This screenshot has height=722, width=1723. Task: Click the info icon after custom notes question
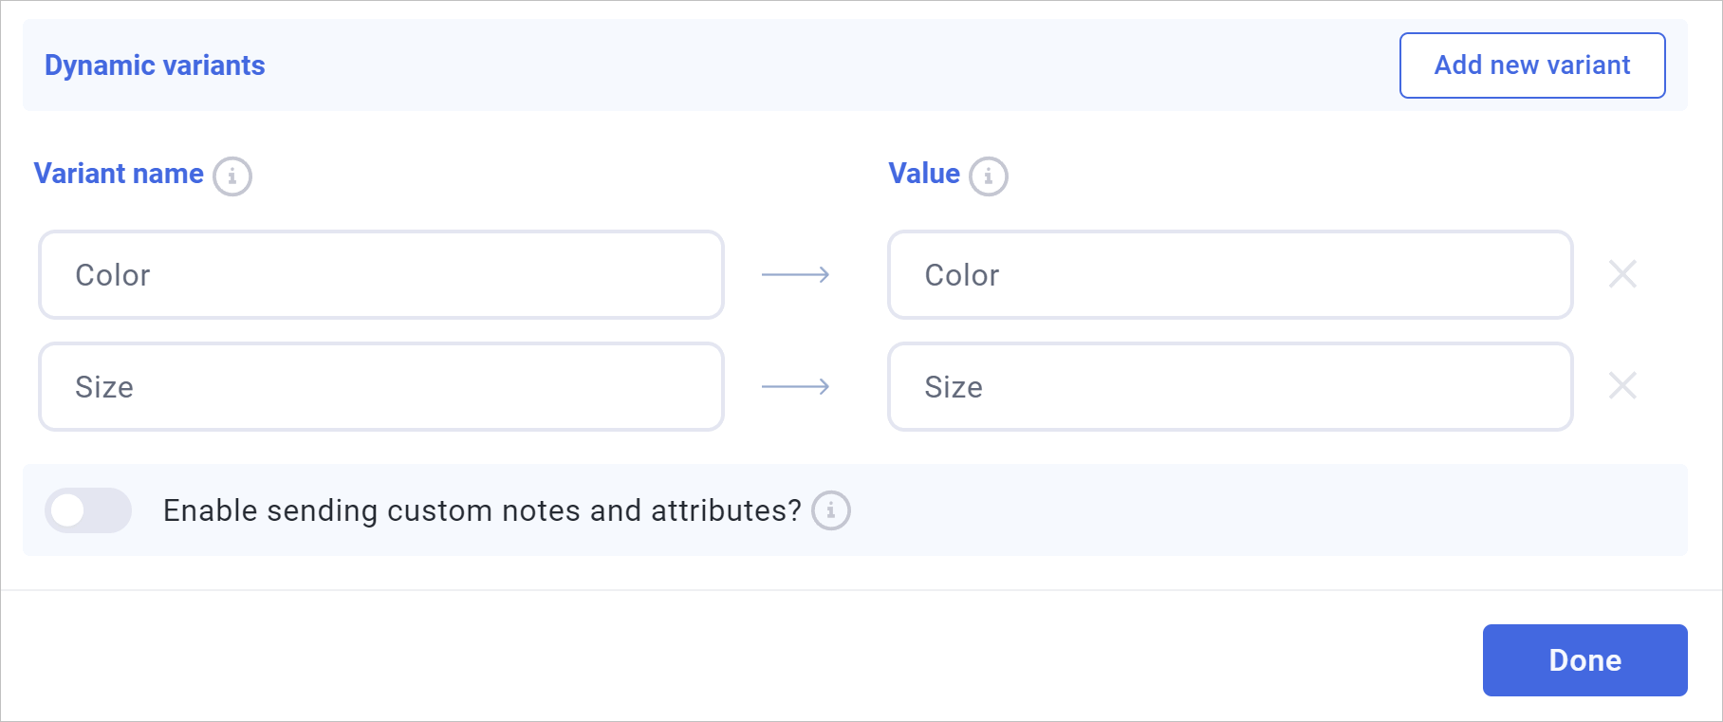click(x=831, y=511)
